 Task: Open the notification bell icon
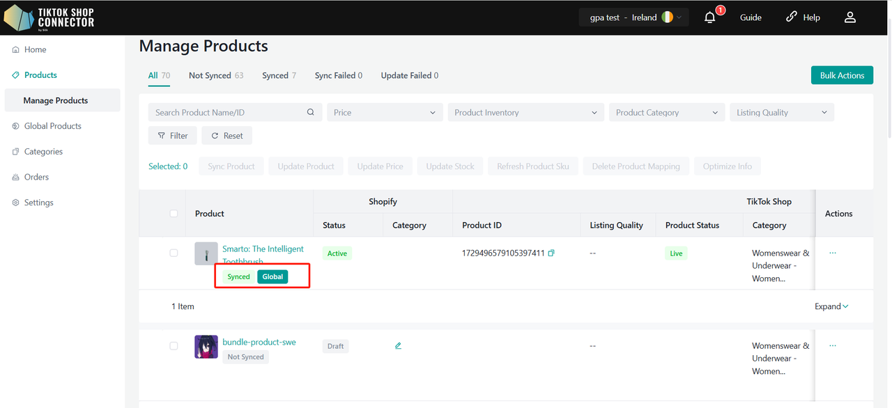710,17
